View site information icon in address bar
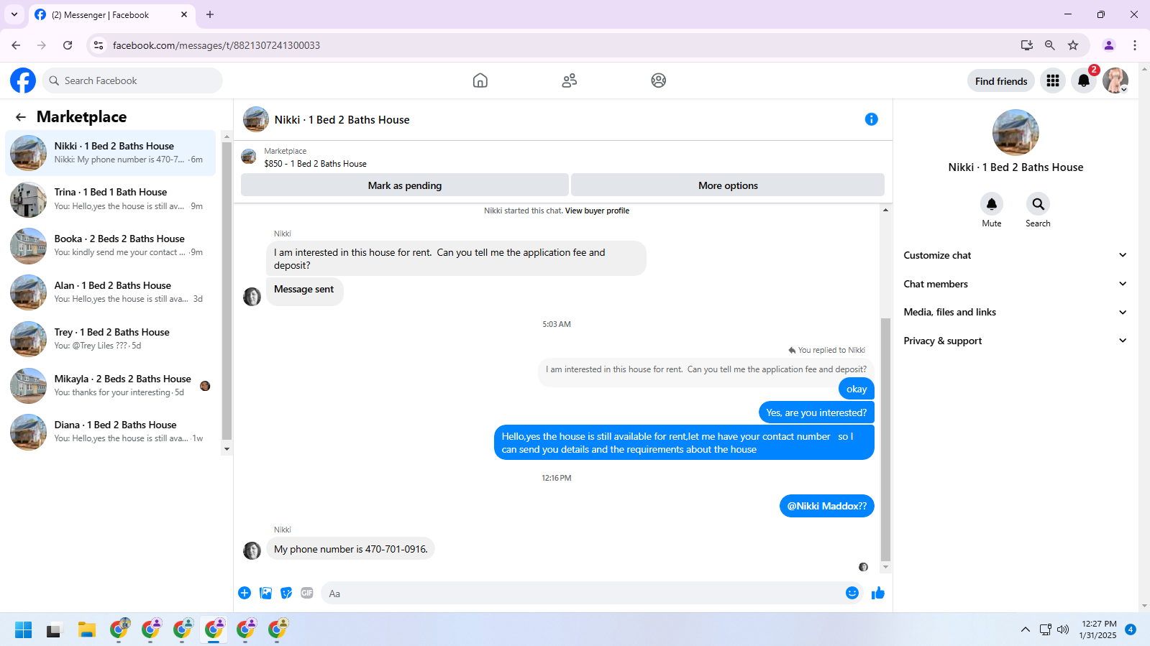The width and height of the screenshot is (1150, 646). coord(99,45)
